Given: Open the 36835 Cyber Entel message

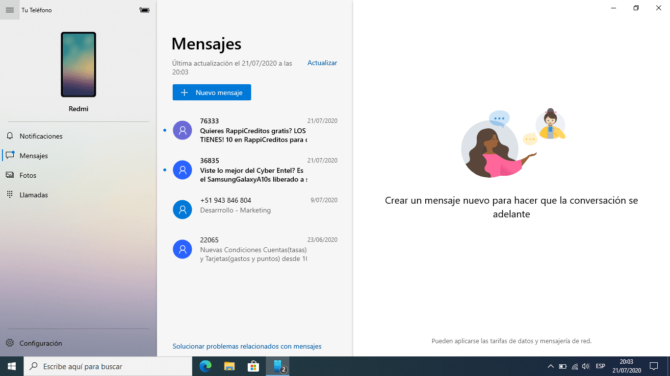Looking at the screenshot, I should (254, 170).
